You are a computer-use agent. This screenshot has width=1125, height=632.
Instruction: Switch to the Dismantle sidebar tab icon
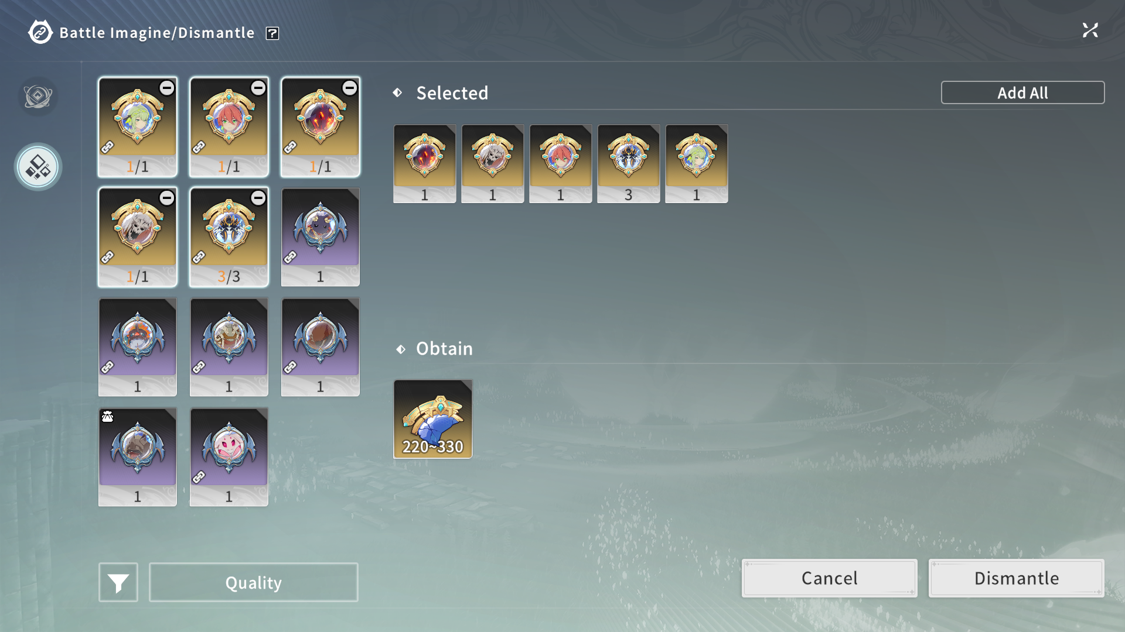pyautogui.click(x=38, y=167)
